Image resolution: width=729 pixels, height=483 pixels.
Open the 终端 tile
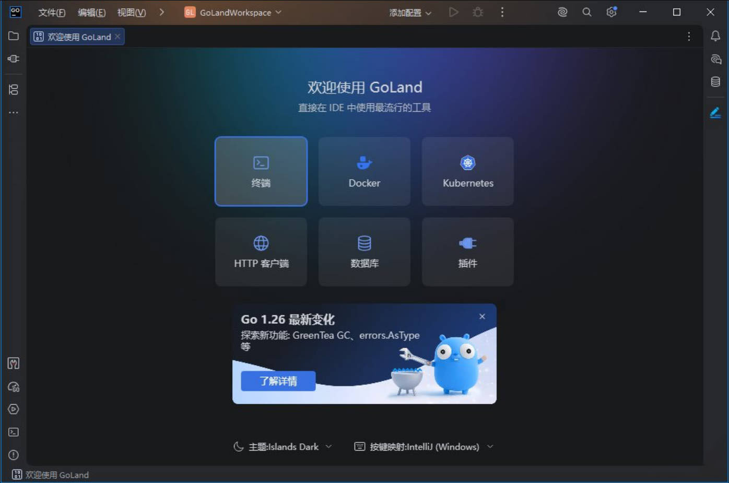point(261,171)
